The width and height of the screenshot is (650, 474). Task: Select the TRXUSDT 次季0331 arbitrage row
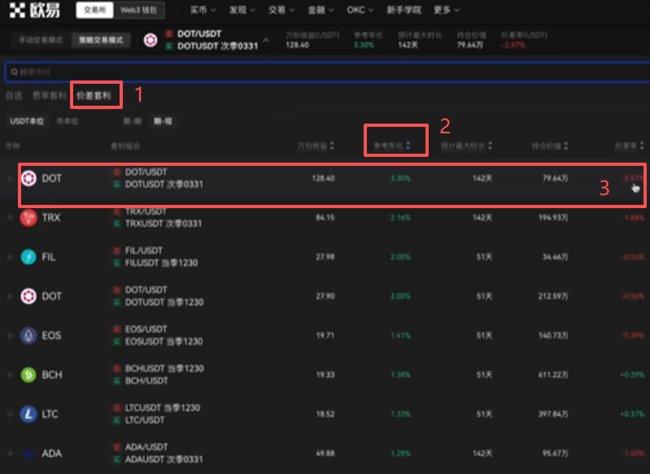325,218
